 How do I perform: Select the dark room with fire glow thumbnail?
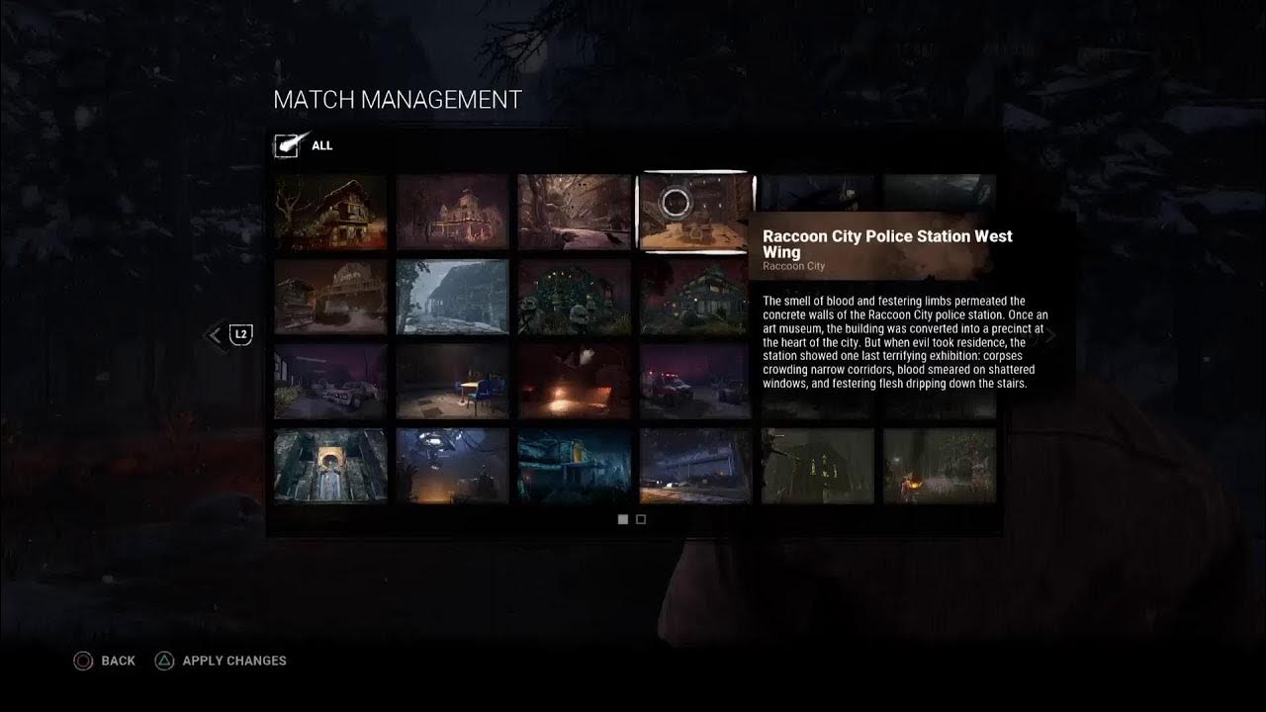click(575, 382)
